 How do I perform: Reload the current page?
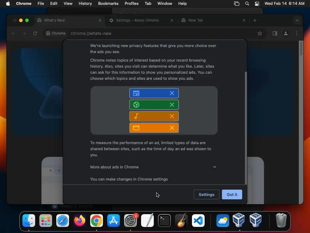click(35, 33)
